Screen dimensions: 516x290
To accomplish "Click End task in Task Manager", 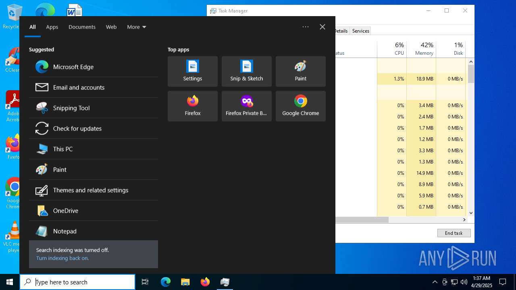I will point(454,233).
